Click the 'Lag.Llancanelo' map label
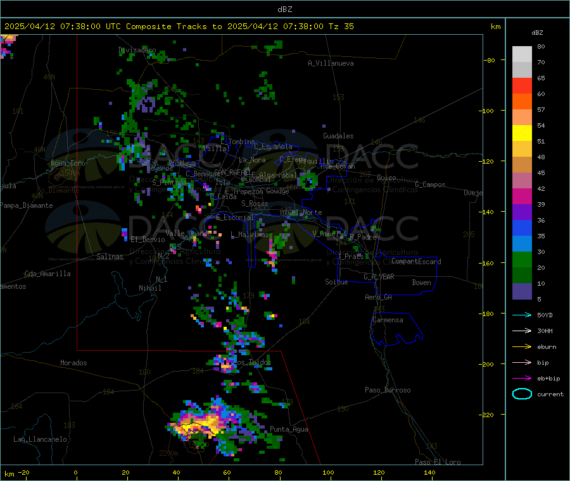The width and height of the screenshot is (570, 481). (40, 439)
